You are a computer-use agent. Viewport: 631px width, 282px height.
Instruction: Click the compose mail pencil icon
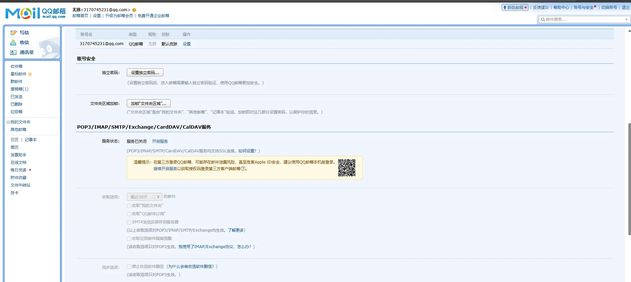(14, 33)
